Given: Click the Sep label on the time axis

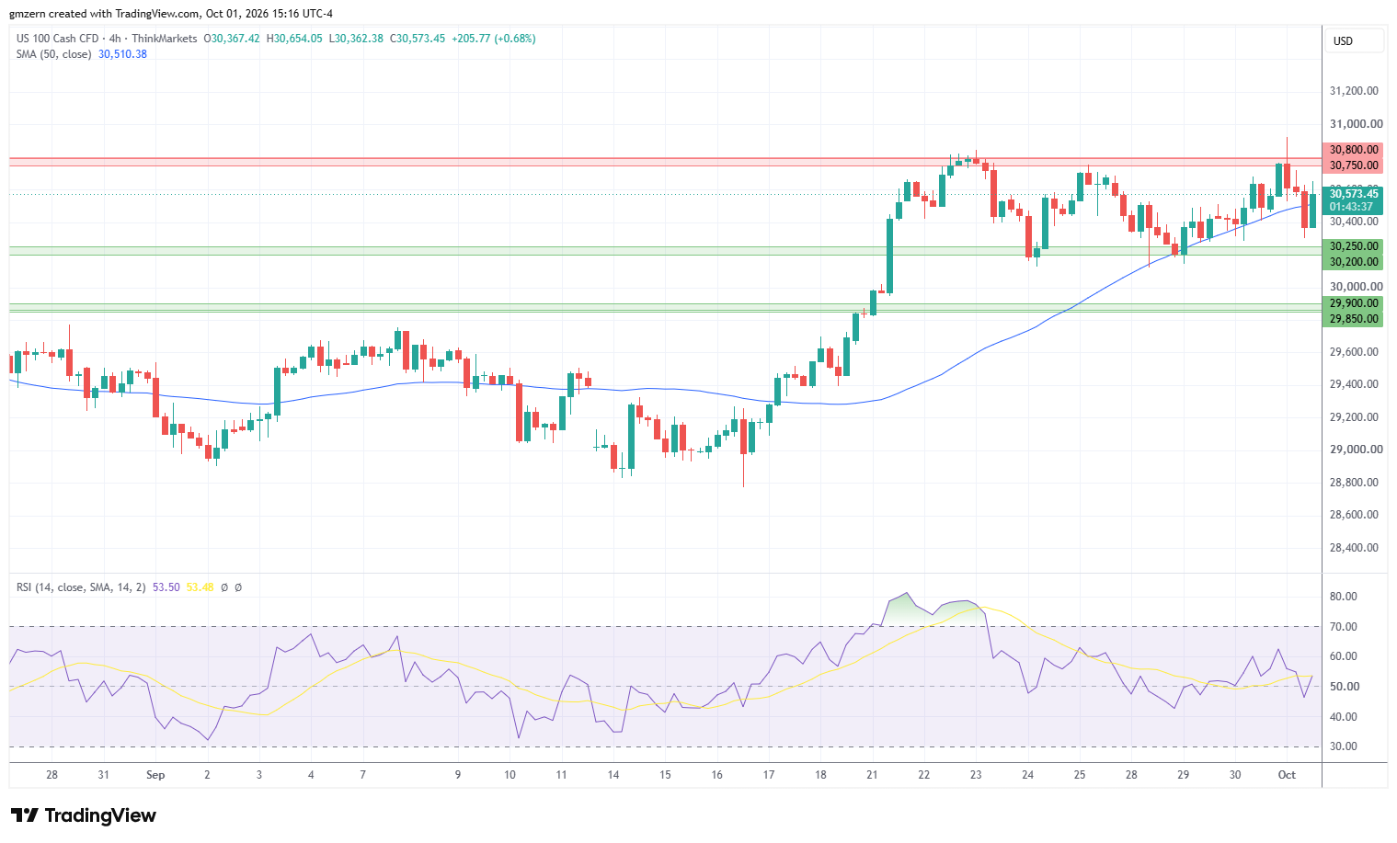Looking at the screenshot, I should tap(155, 775).
